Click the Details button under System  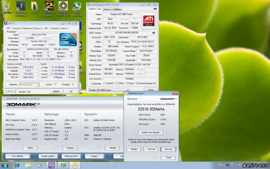click(113, 148)
